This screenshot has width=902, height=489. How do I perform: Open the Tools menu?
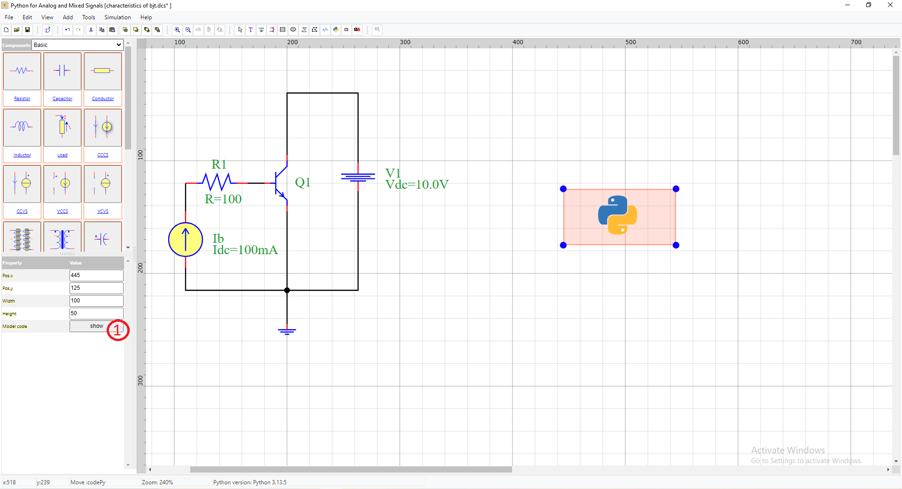coord(89,17)
